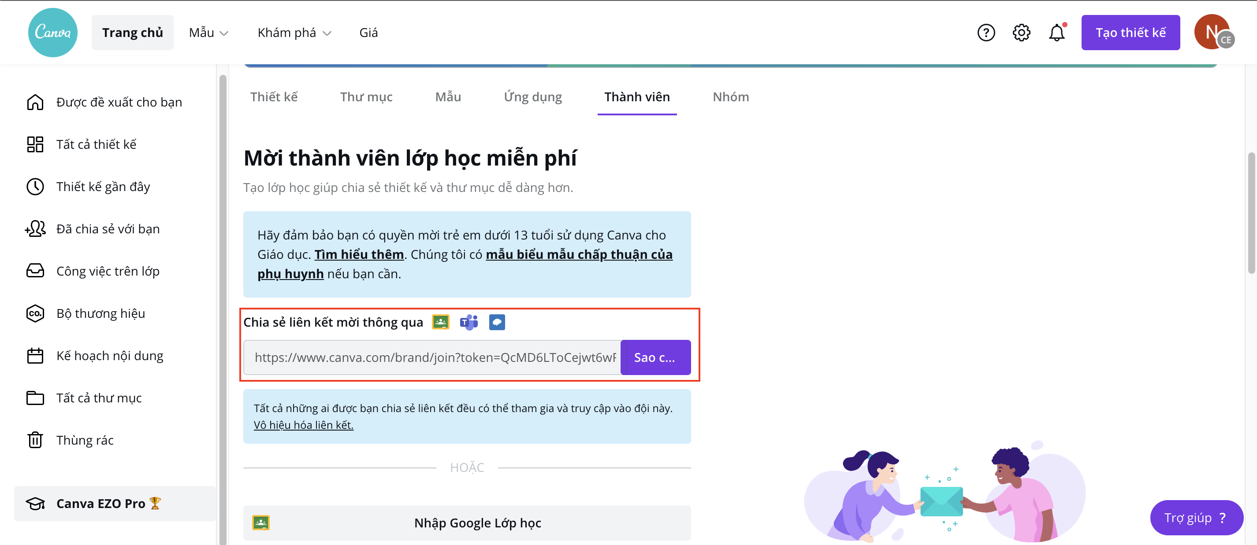Share invite link via Google Classroom icon
The width and height of the screenshot is (1257, 545).
click(440, 322)
